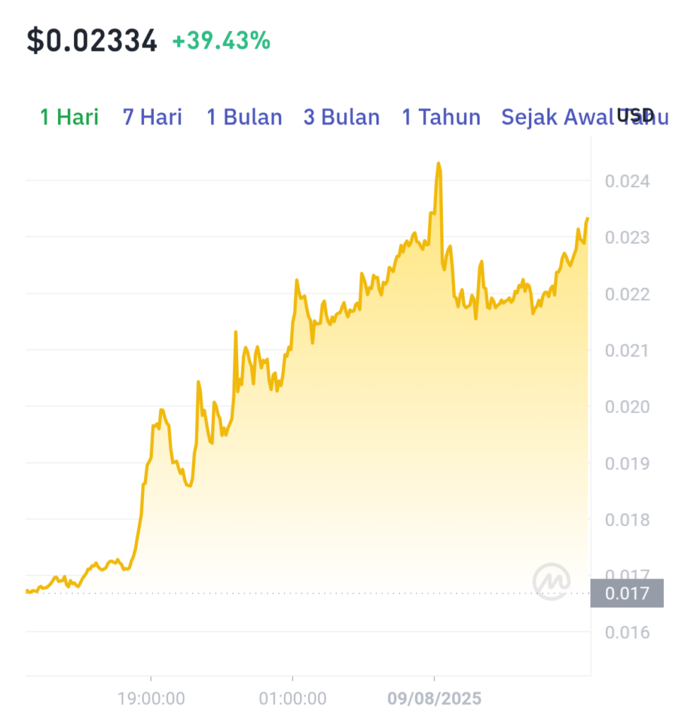Click the latest endpoint of the price line

click(588, 218)
